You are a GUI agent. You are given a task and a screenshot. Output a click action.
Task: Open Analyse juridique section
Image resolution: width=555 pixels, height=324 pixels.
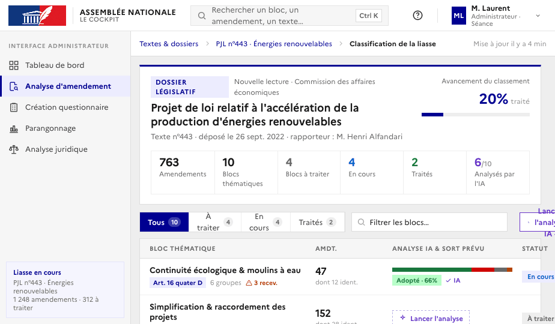point(65,149)
